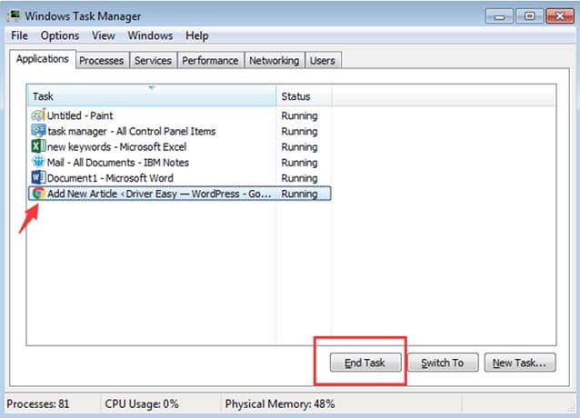Close the Windows Task Manager window
This screenshot has width=580, height=418.
point(560,16)
